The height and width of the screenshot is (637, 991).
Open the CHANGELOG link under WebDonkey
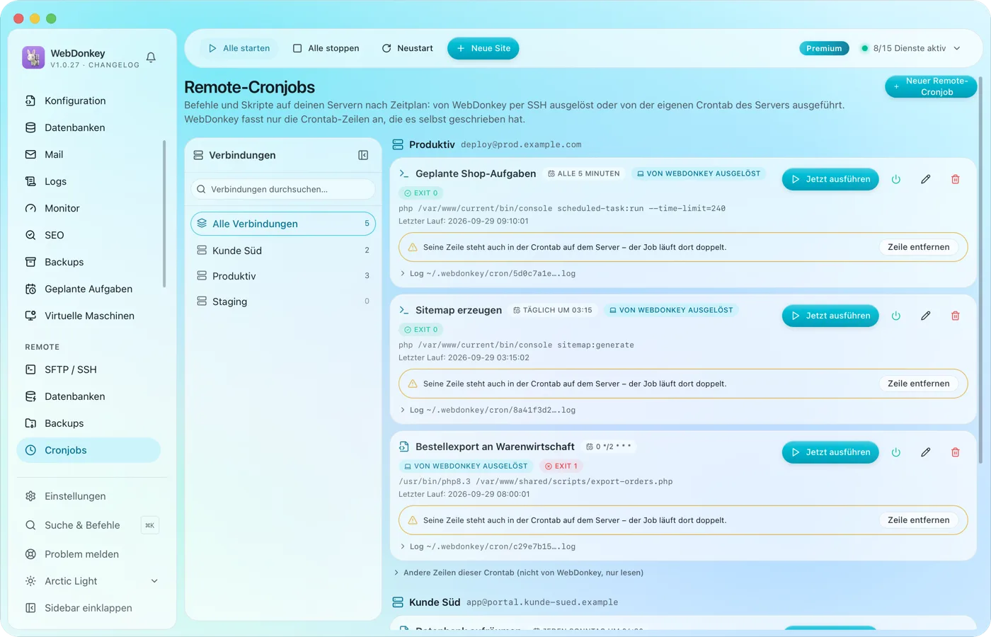(x=114, y=65)
